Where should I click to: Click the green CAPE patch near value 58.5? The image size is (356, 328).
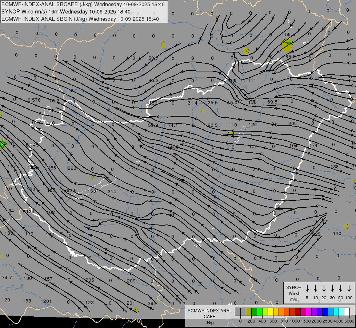288,43
